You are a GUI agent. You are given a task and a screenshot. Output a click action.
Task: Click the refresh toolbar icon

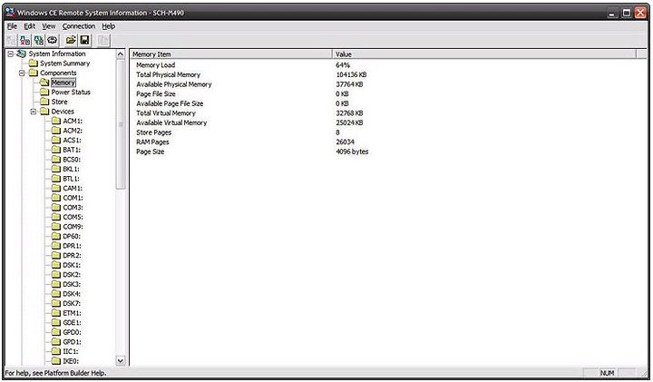point(52,40)
